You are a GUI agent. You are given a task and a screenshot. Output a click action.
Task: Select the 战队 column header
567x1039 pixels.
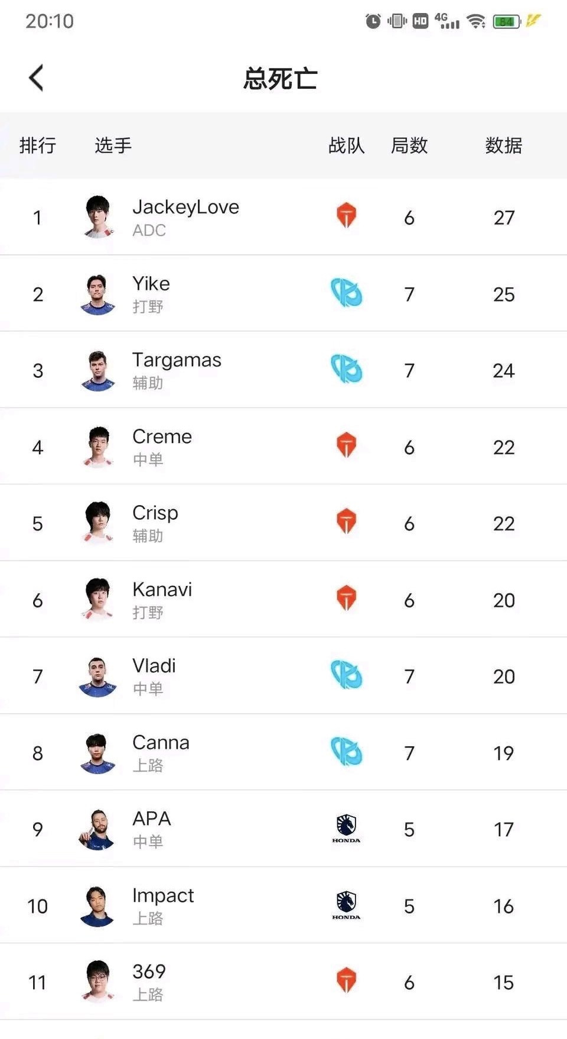[x=347, y=145]
